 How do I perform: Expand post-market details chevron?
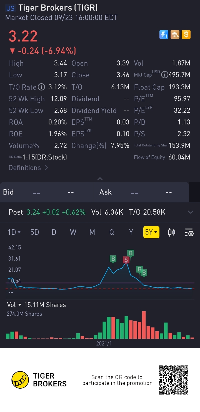point(191,212)
